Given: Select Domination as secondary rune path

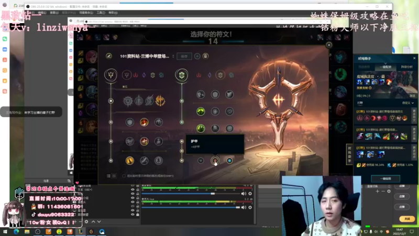Looking at the screenshot, I should [199, 75].
